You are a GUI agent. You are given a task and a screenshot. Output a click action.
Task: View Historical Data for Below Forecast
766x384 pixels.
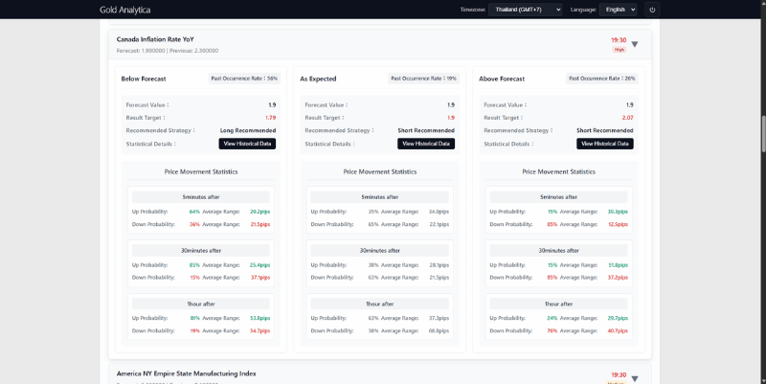247,144
